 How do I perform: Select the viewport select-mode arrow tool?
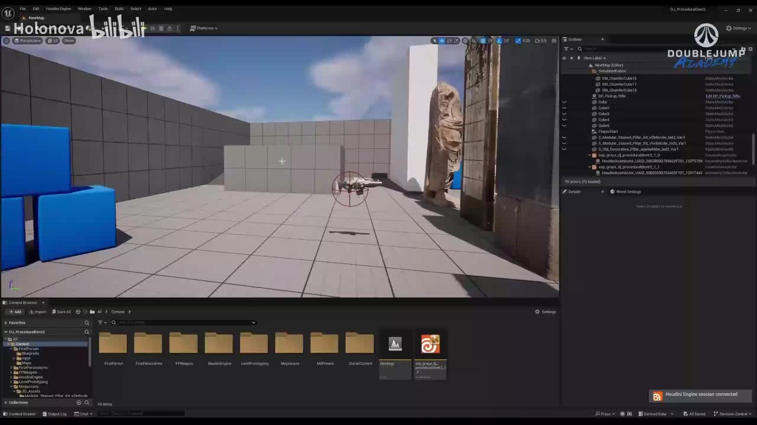(x=434, y=41)
